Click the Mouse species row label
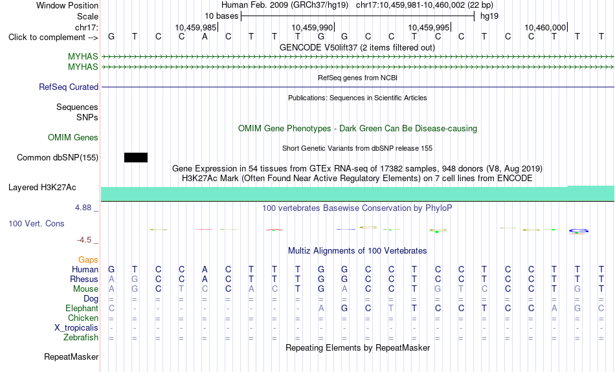The height and width of the screenshot is (372, 615). click(86, 289)
